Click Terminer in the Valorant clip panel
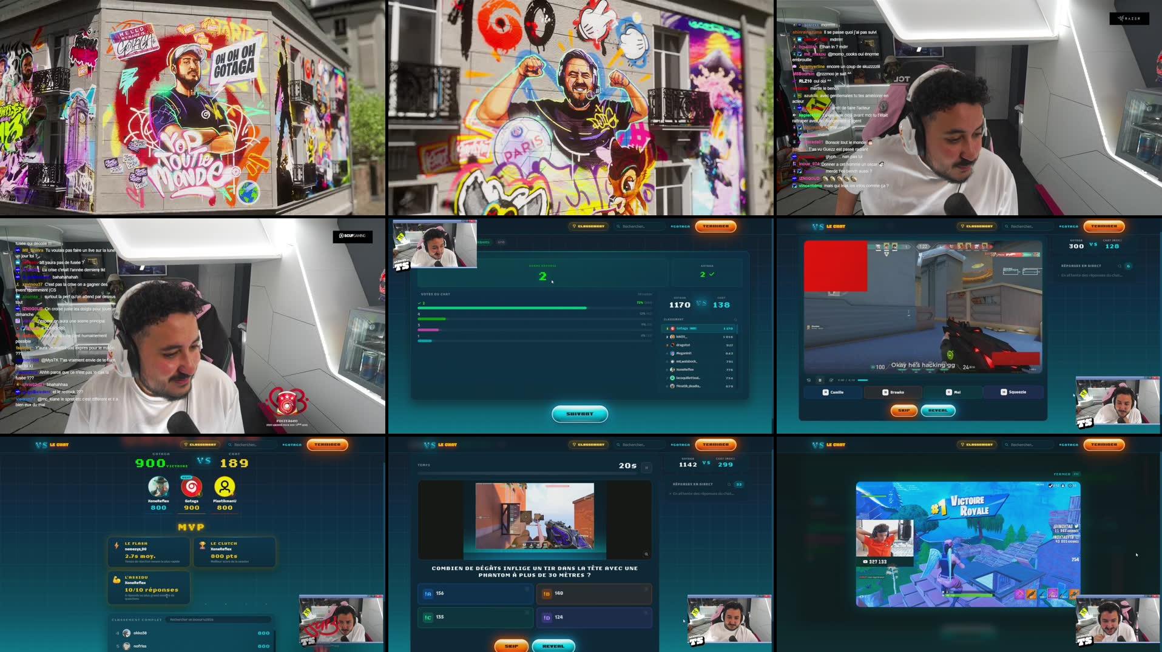Screen dimensions: 1162x652 1104,226
